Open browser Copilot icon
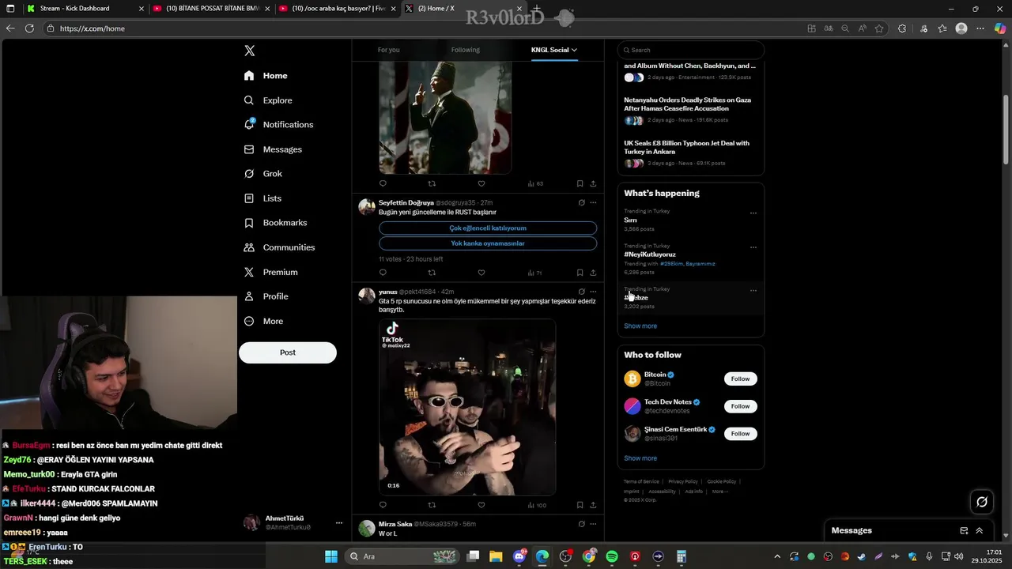 coord(1000,28)
